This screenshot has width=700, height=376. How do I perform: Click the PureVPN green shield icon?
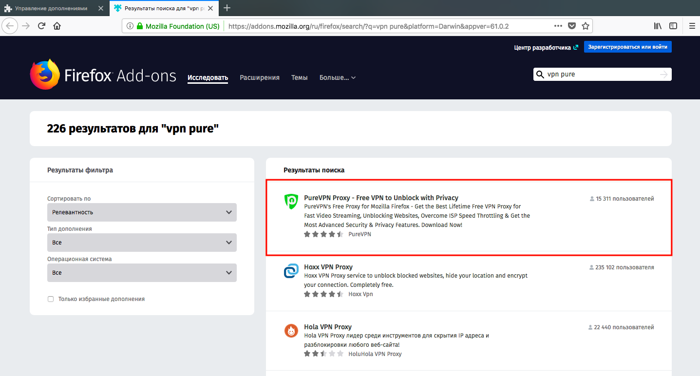pyautogui.click(x=291, y=202)
